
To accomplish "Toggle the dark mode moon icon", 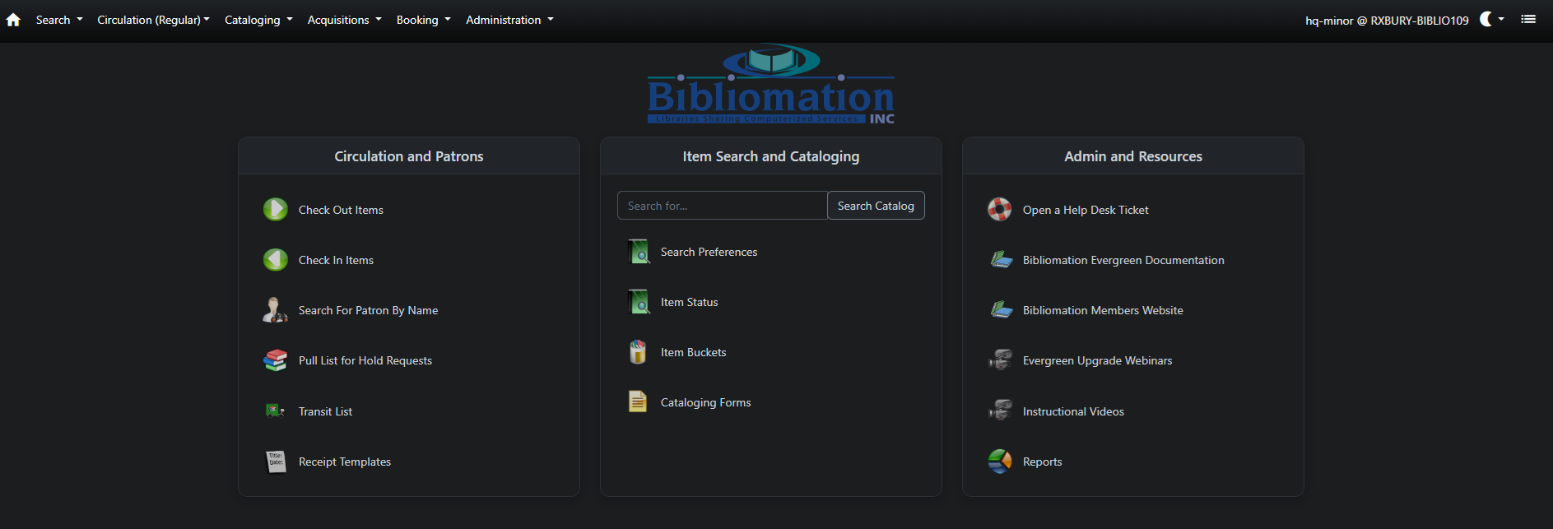I will (1491, 19).
